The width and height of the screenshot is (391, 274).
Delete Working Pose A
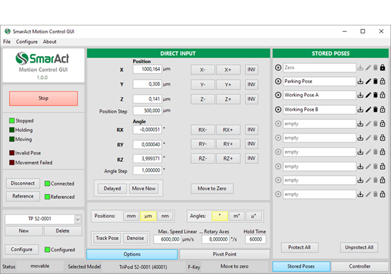click(x=375, y=95)
